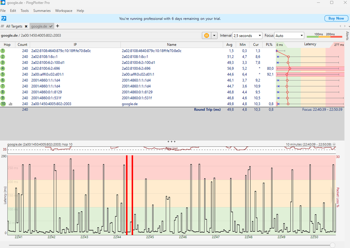
Task: Open the All Targets list hamburger icon
Action: 3,26
